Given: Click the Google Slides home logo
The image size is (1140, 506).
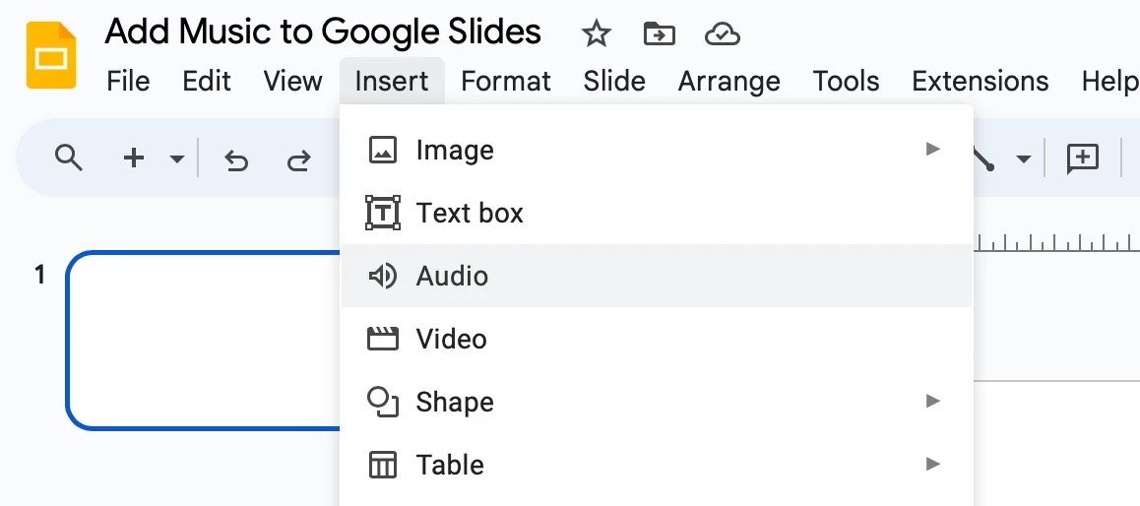Looking at the screenshot, I should [51, 55].
